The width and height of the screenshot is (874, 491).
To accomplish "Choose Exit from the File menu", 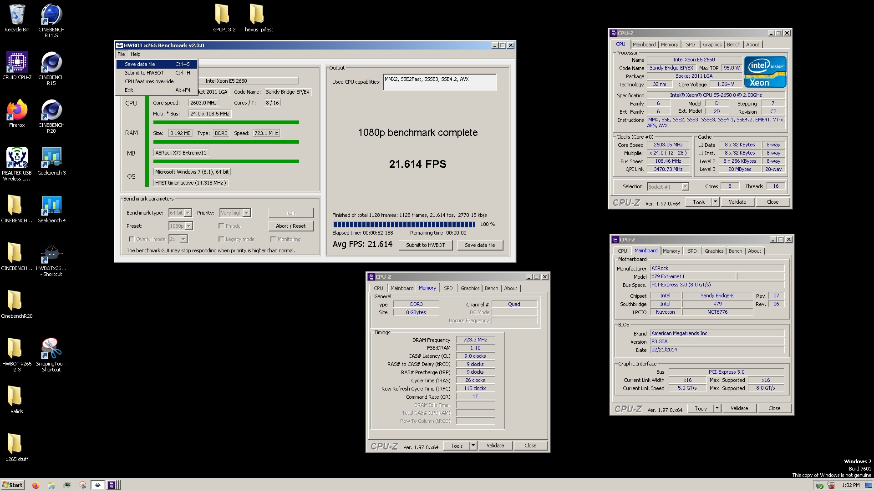I will tap(157, 90).
